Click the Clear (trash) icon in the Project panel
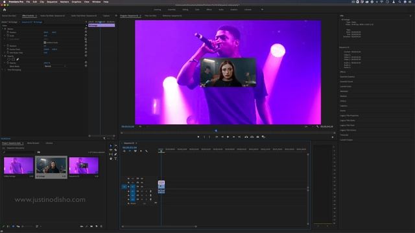 click(101, 226)
